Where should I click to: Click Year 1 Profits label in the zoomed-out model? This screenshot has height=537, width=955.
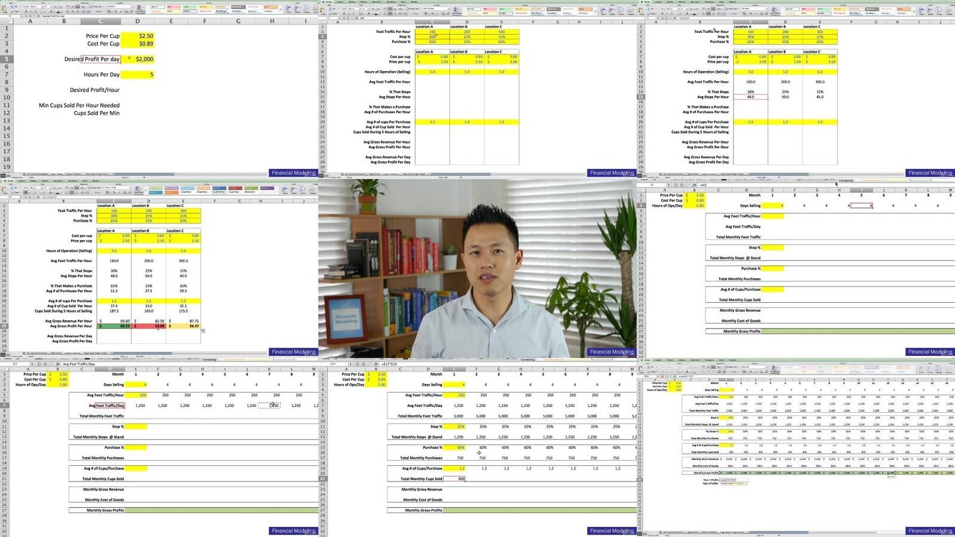(711, 480)
